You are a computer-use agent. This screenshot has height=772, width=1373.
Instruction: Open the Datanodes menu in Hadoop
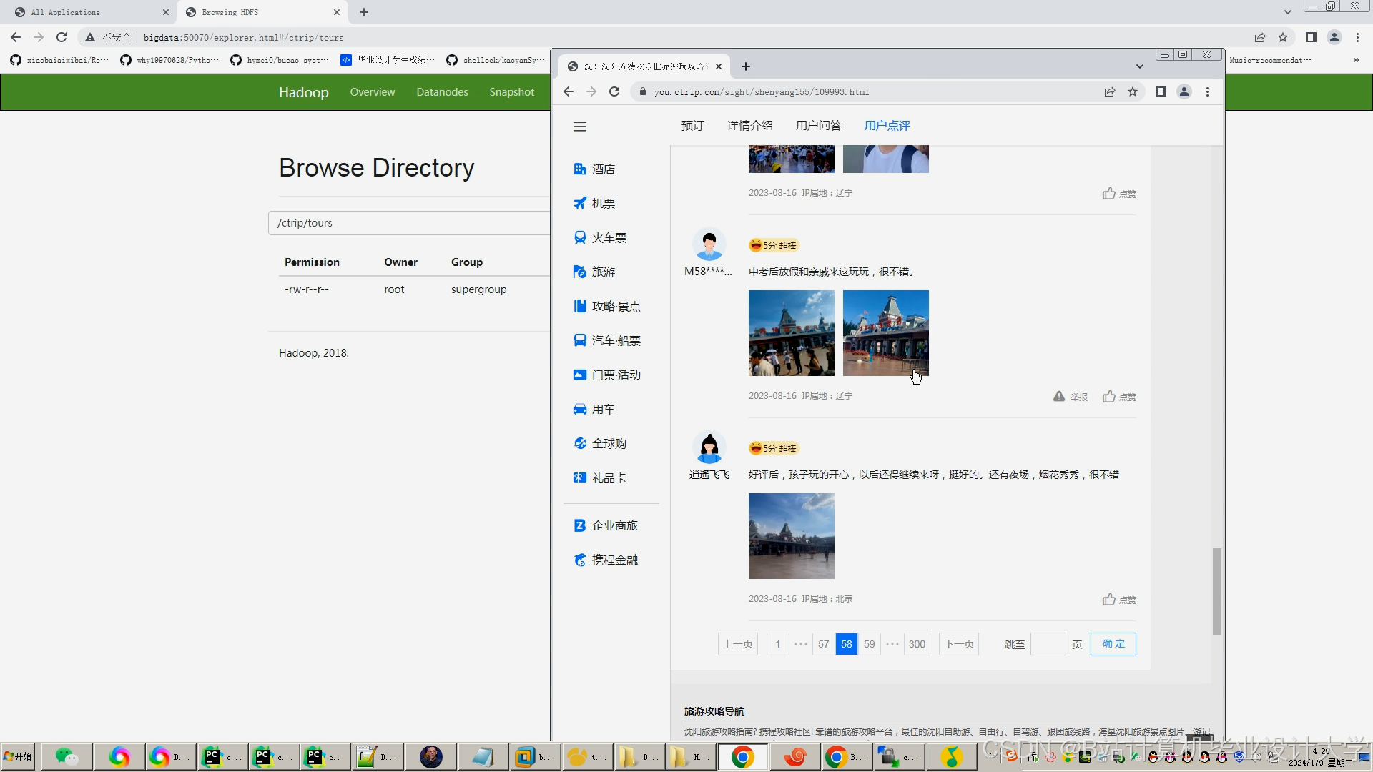tap(442, 92)
